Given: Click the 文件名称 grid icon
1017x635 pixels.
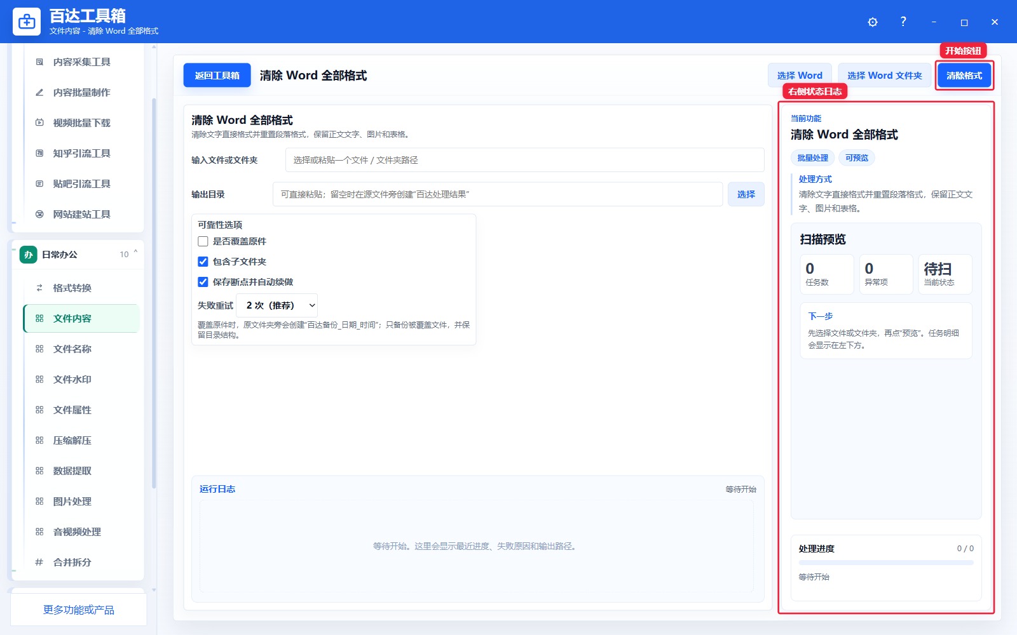Looking at the screenshot, I should (x=39, y=349).
